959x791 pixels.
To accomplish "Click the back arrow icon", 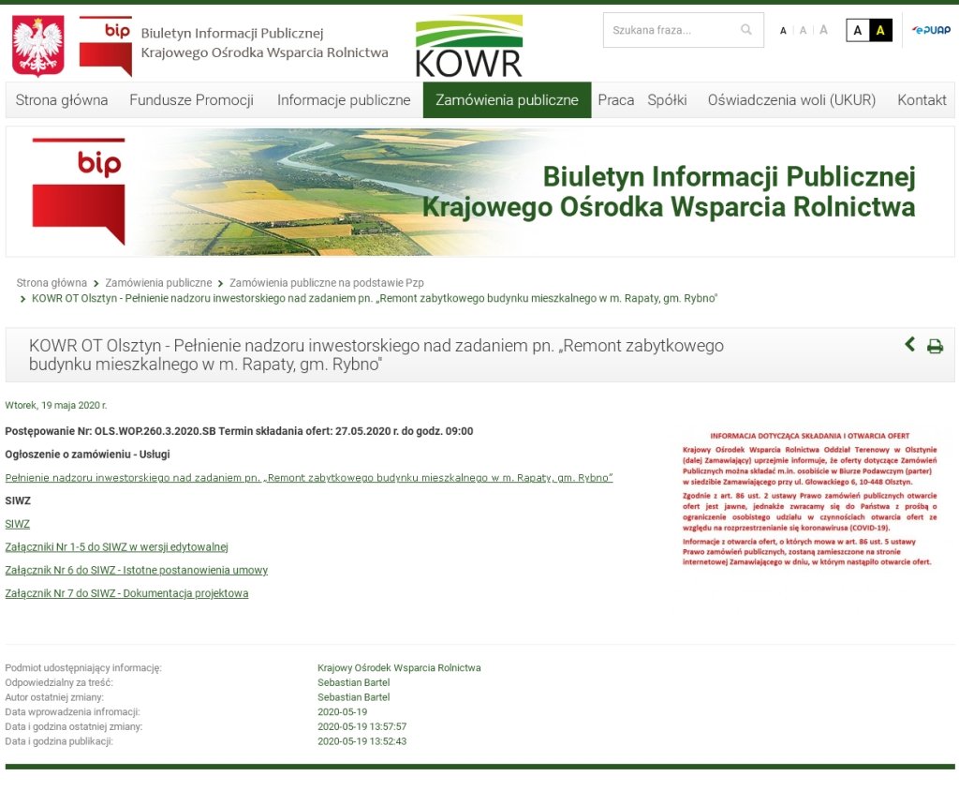I will tap(909, 344).
